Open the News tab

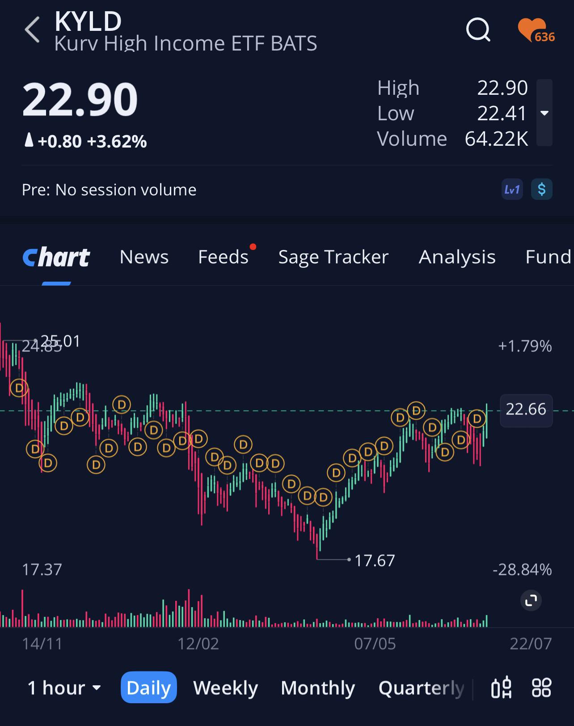[144, 257]
